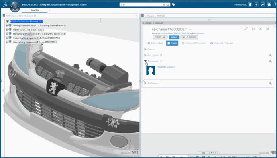Add an assignee with the person icon
The width and height of the screenshot is (277, 158).
pyautogui.click(x=270, y=55)
